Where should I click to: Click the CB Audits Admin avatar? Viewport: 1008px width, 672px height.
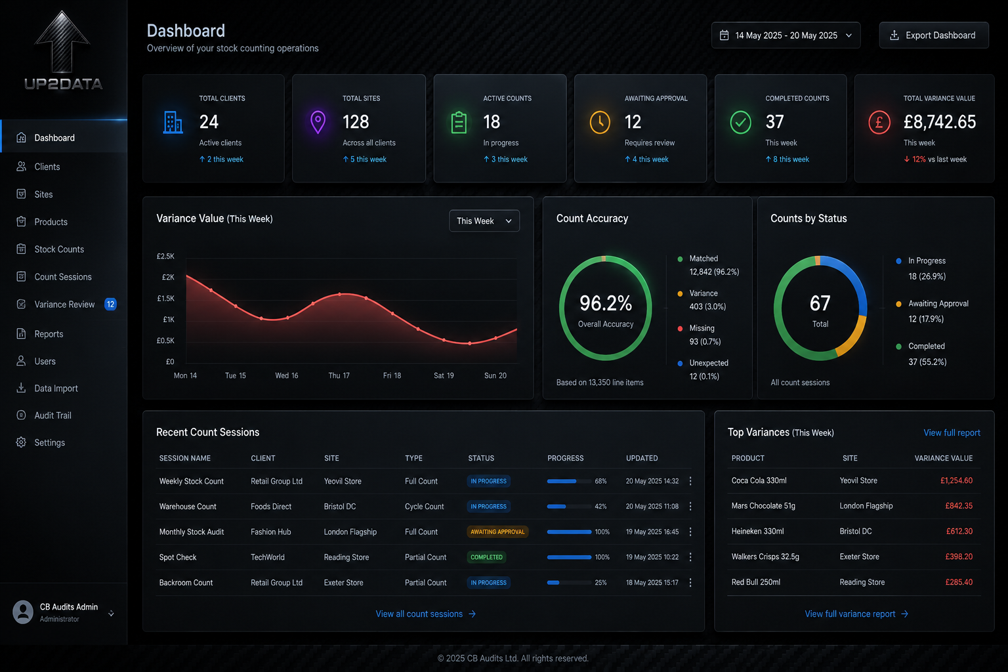pyautogui.click(x=23, y=612)
